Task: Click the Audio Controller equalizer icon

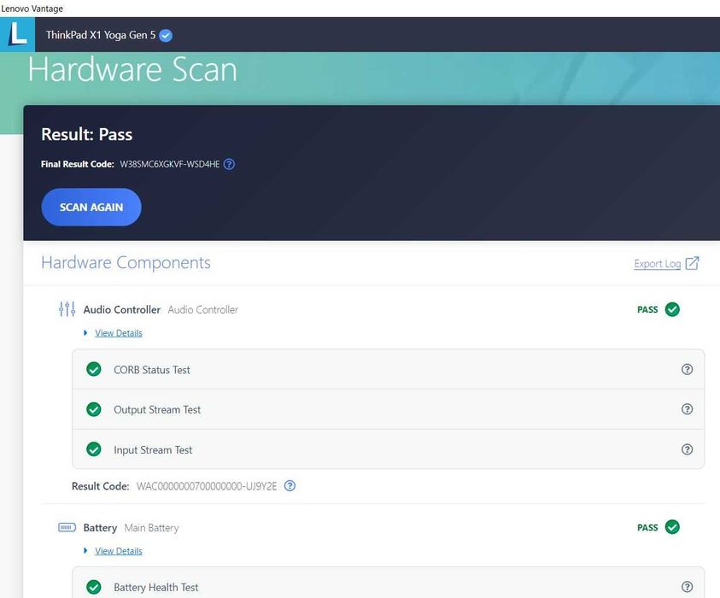Action: pyautogui.click(x=67, y=309)
